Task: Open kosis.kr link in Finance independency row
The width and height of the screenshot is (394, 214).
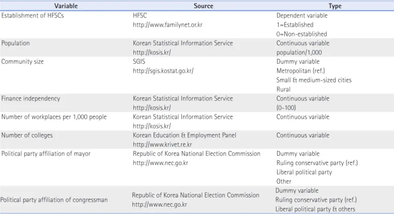Action: tap(152, 108)
